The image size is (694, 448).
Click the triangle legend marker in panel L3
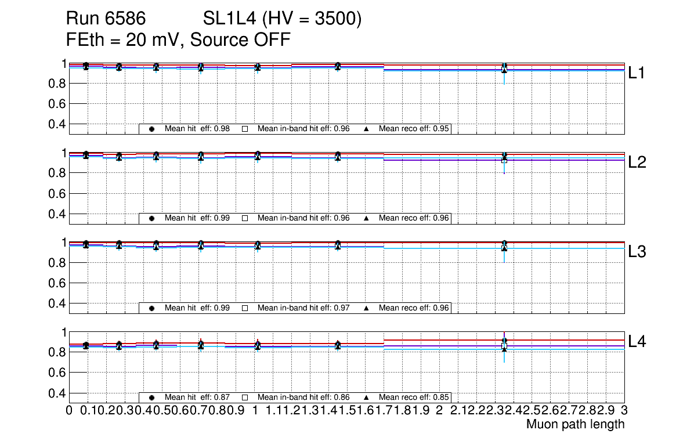tap(367, 308)
